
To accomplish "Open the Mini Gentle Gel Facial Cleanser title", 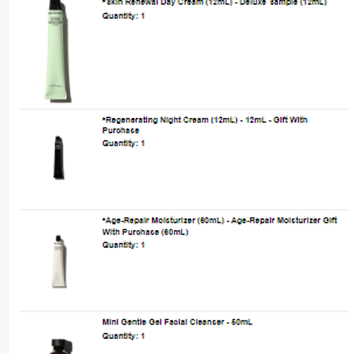I will [177, 322].
